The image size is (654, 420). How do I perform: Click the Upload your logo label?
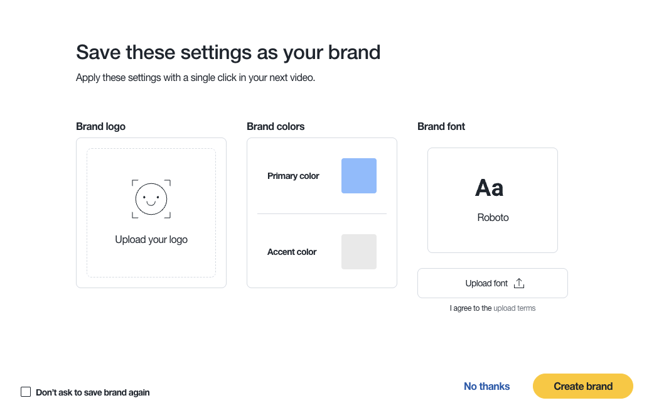[x=151, y=239]
